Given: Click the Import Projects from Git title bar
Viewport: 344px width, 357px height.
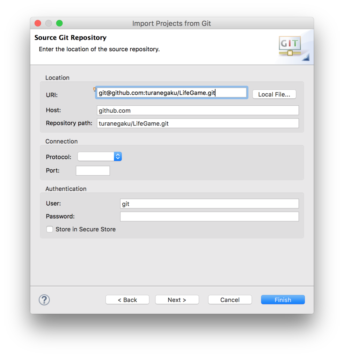Looking at the screenshot, I should click(x=171, y=23).
